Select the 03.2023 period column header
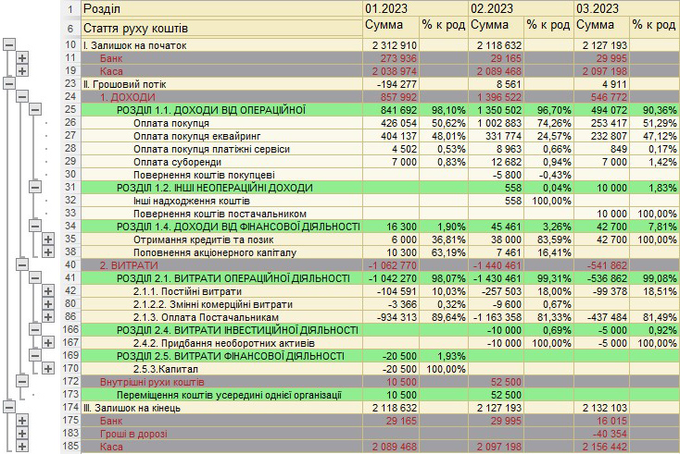Viewport: 680px width, 454px height. click(626, 8)
